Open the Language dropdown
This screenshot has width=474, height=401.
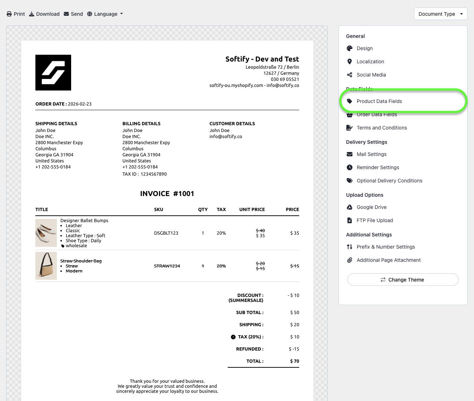point(105,14)
